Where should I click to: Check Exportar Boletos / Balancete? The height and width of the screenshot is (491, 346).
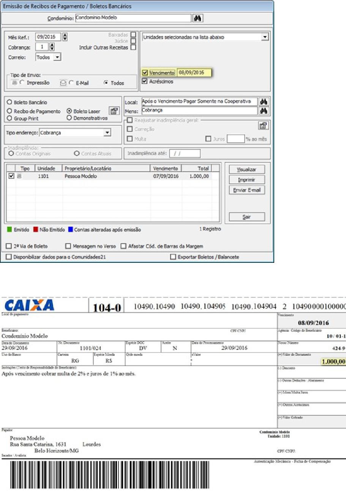coord(173,257)
